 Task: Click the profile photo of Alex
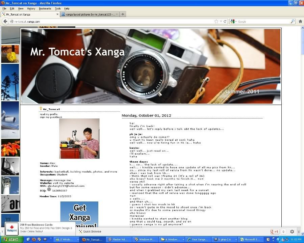click(x=79, y=139)
